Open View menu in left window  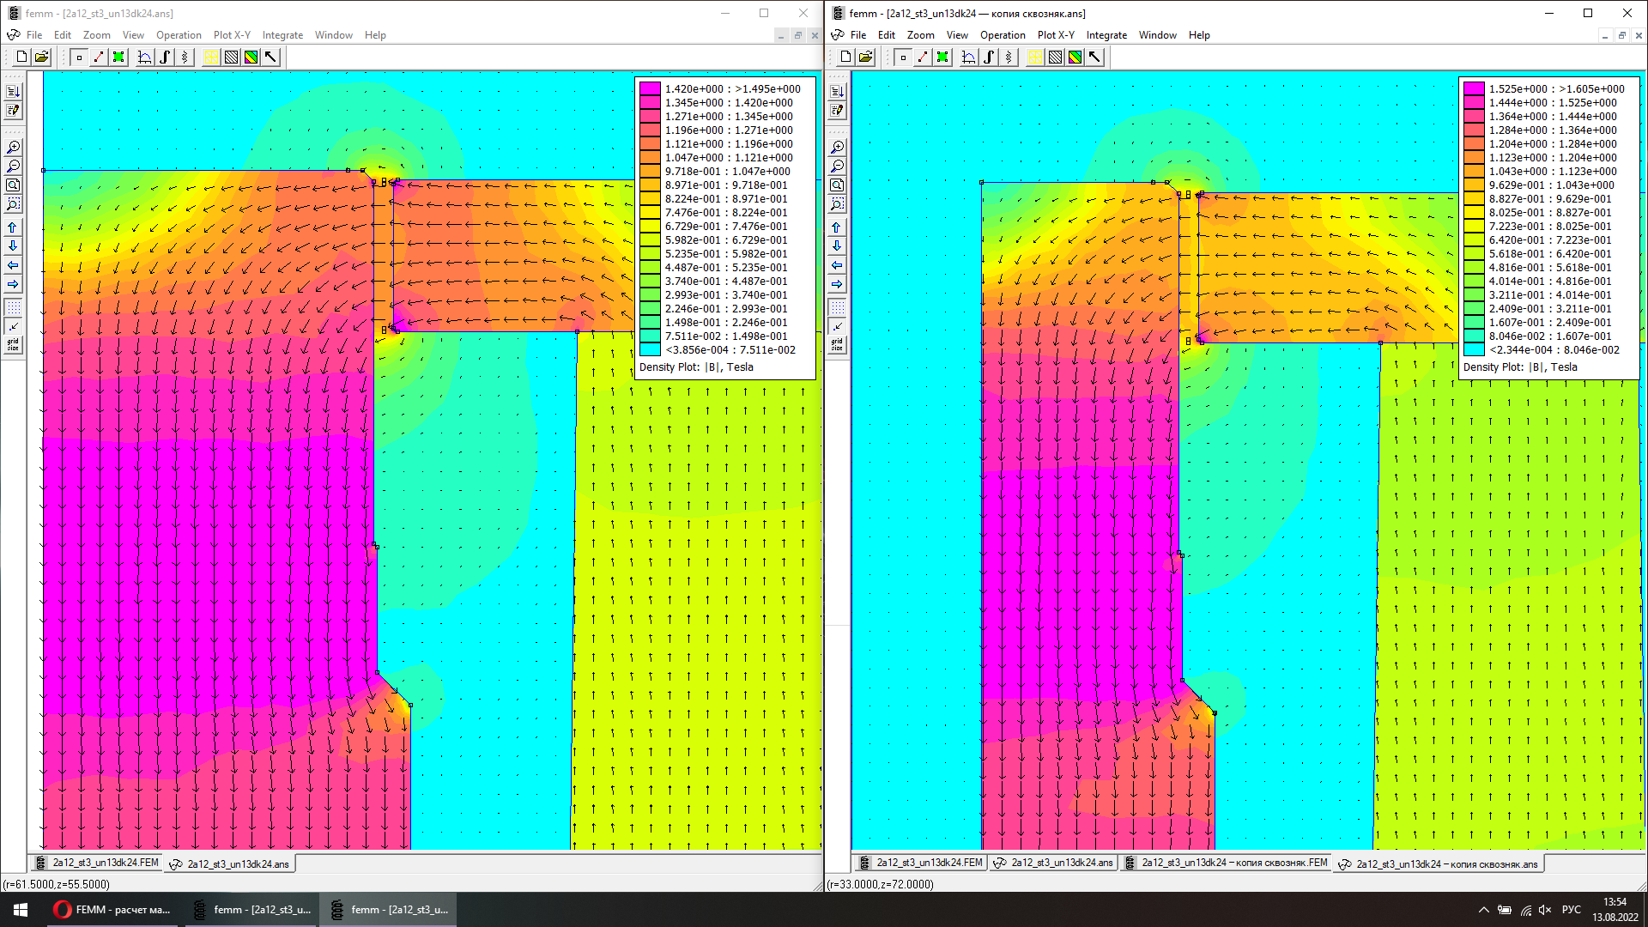click(133, 35)
